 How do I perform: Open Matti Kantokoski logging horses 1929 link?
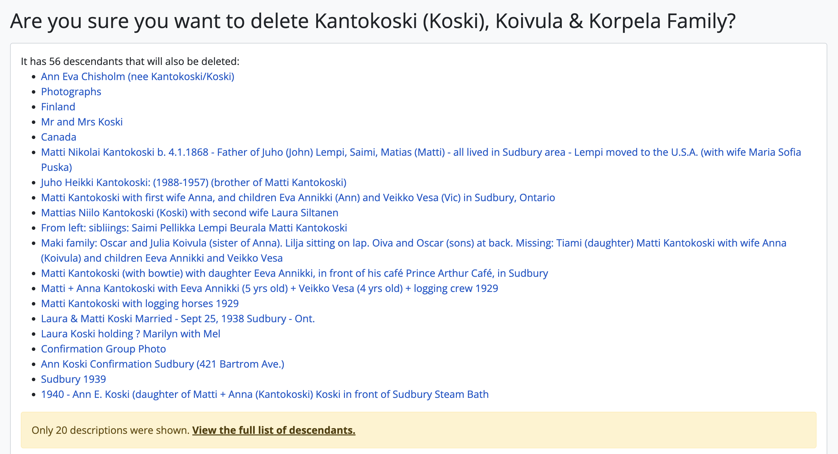click(x=140, y=303)
